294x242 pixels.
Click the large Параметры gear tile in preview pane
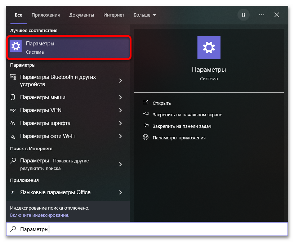click(x=209, y=48)
